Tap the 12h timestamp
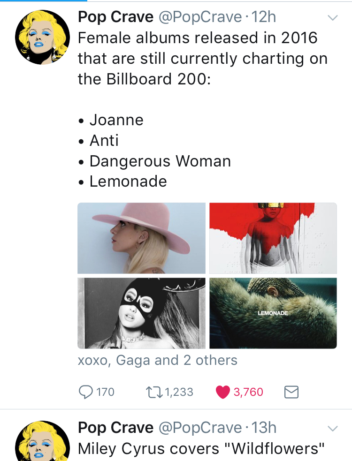The height and width of the screenshot is (461, 352). tap(264, 17)
